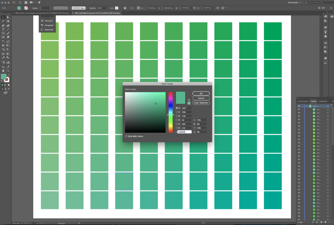Select the Rotate tool
Image resolution: width=334 pixels, height=225 pixels.
tap(3, 42)
